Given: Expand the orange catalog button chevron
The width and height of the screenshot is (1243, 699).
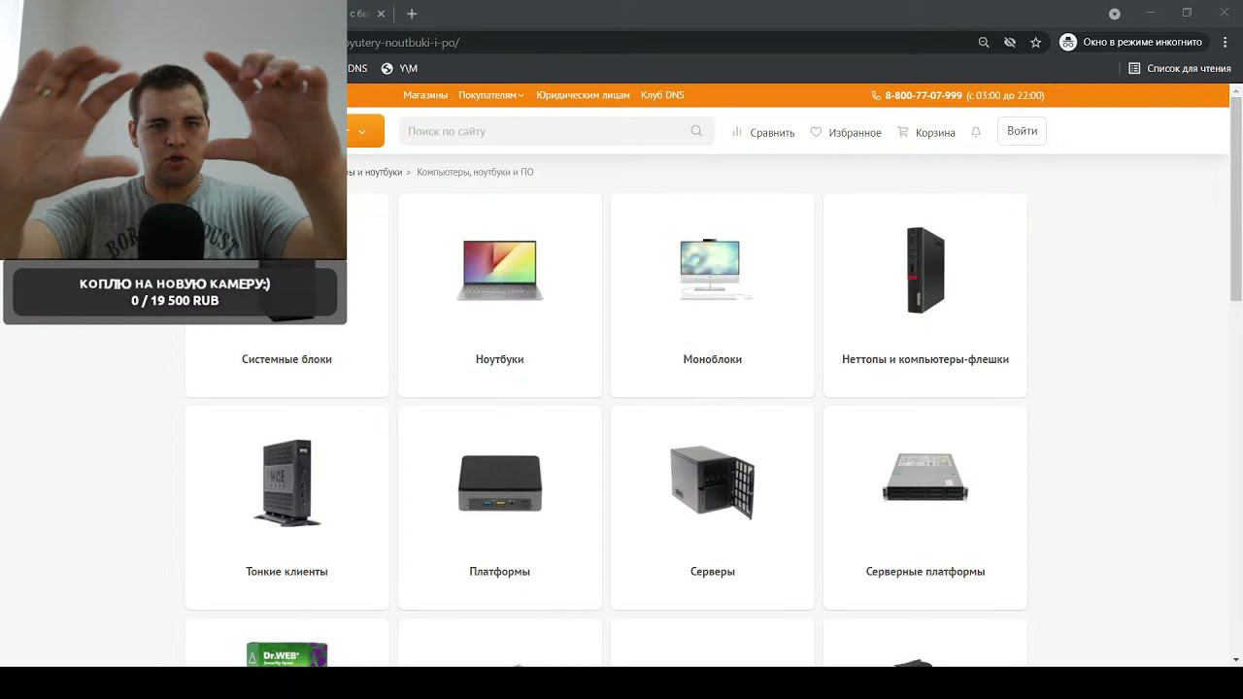Looking at the screenshot, I should [x=362, y=131].
